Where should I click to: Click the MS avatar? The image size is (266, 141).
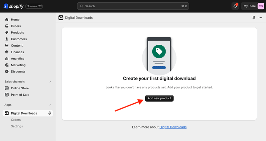click(x=261, y=6)
